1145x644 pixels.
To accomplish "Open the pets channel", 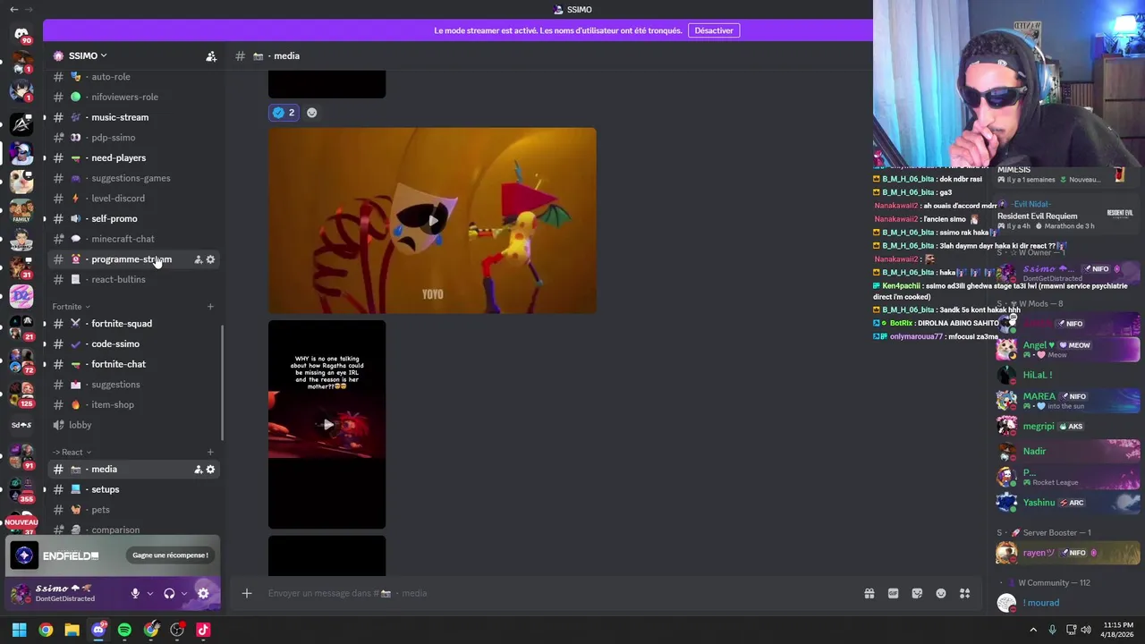I will pos(134,510).
